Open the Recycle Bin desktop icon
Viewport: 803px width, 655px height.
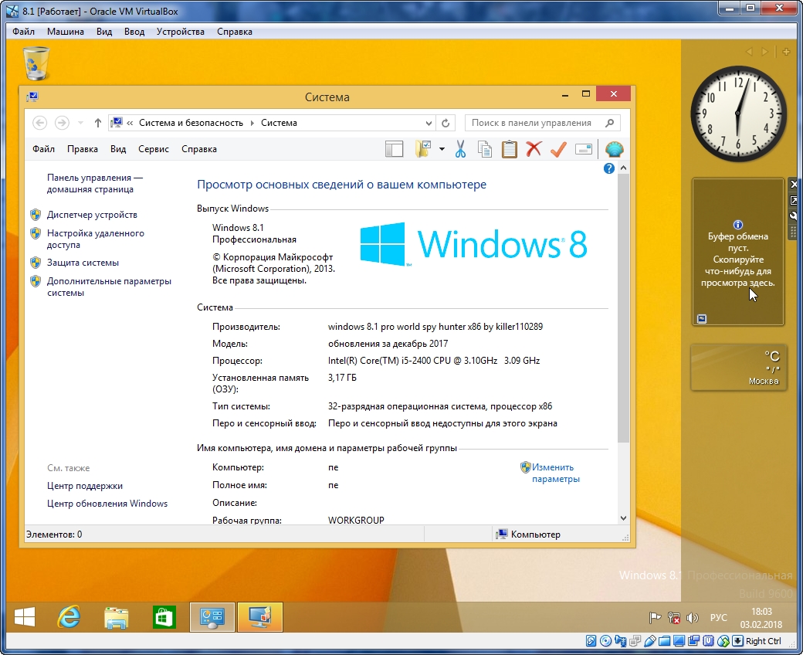click(x=36, y=63)
